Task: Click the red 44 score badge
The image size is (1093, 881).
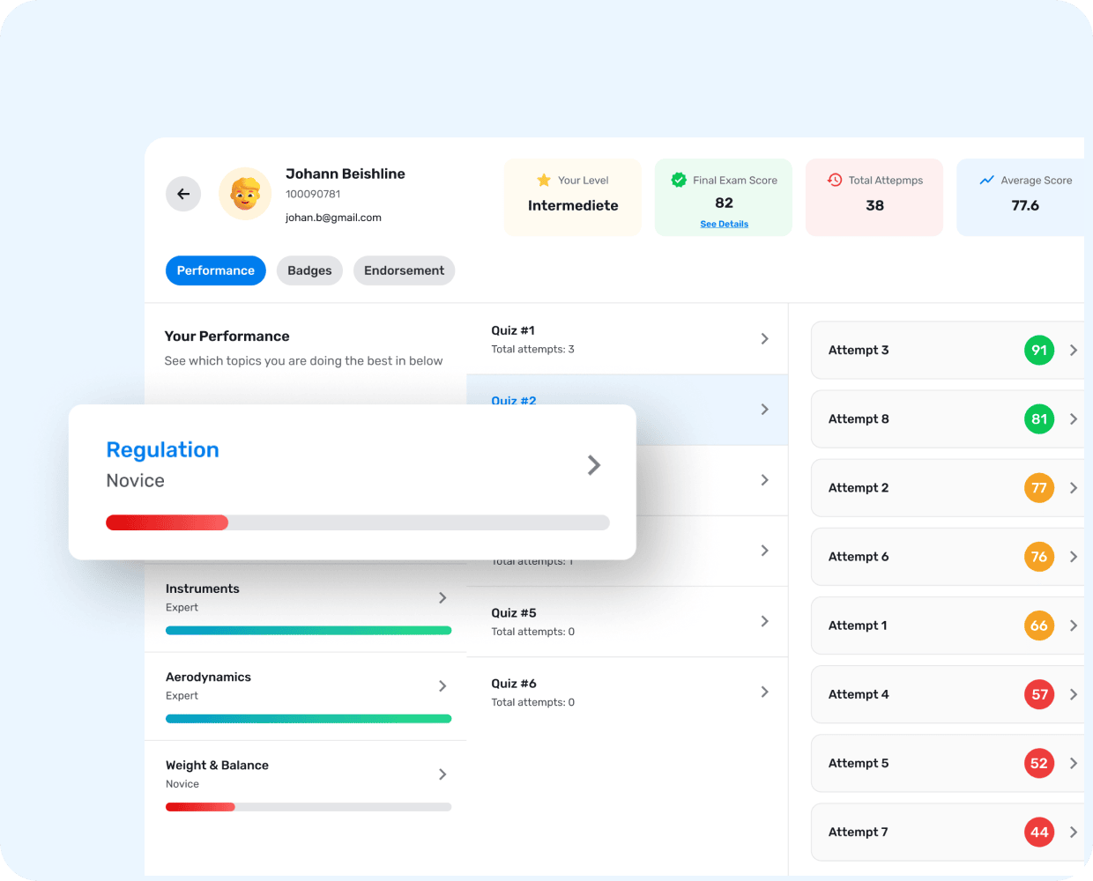Action: [1039, 832]
